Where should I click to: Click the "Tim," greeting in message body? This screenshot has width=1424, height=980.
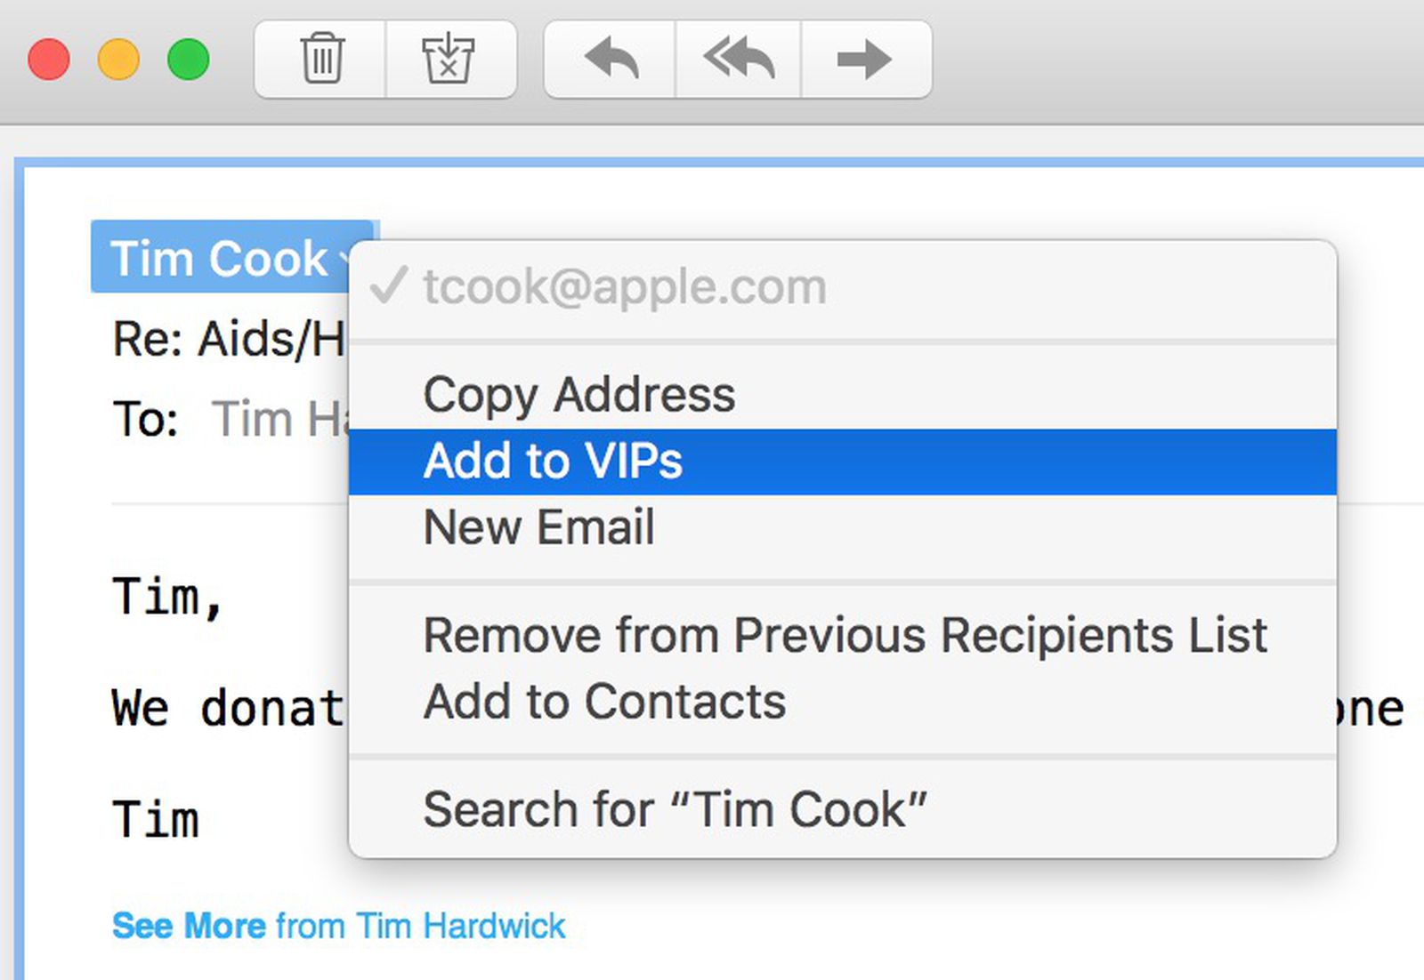166,597
